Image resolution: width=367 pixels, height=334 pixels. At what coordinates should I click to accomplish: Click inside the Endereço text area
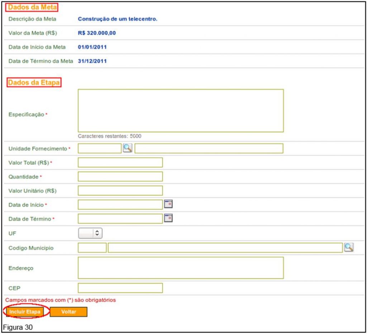(181, 268)
